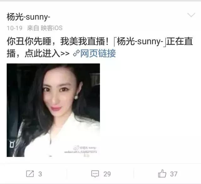Viewport: 201px width, 184px height.
Task: Tap the like count 37
Action: pyautogui.click(x=174, y=174)
